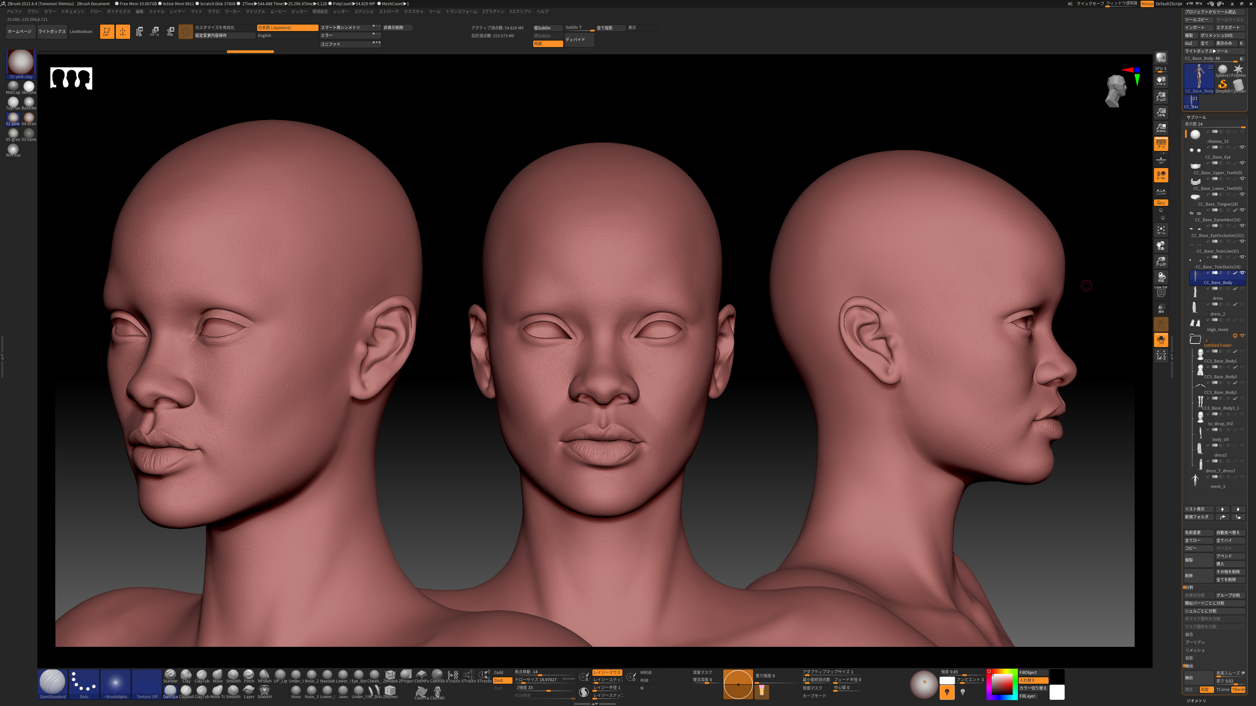The height and width of the screenshot is (706, 1256).
Task: Open the ブラシ menu
Action: point(33,11)
